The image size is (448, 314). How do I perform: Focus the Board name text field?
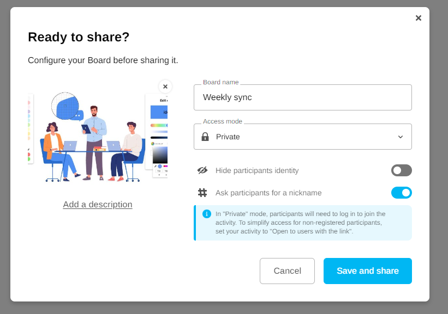coord(302,97)
